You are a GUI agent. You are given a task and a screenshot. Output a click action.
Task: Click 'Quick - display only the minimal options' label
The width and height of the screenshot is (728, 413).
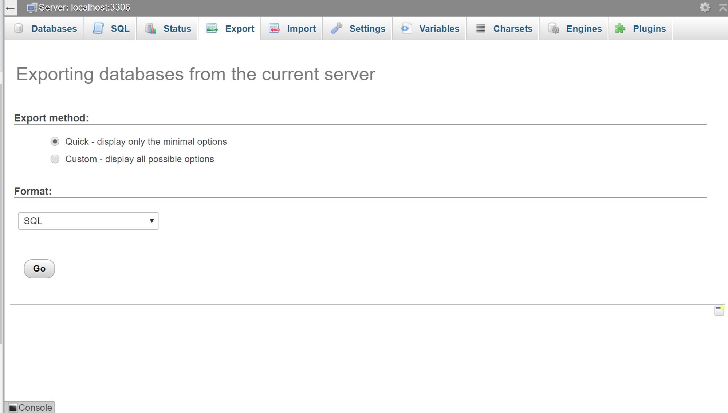[146, 141]
